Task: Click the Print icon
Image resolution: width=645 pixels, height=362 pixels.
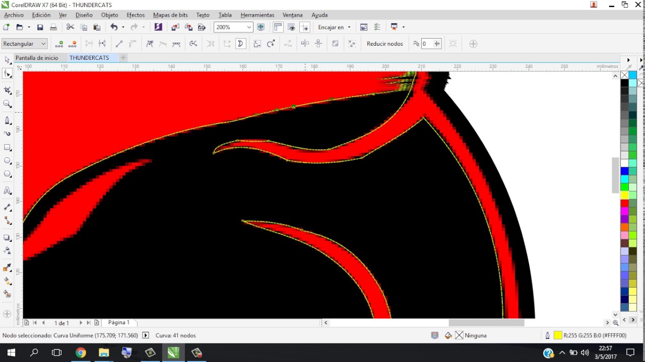Action: 53,27
